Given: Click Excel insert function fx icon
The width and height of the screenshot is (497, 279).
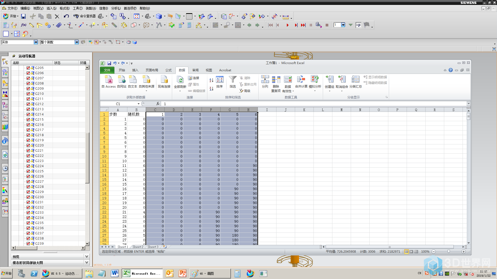Looking at the screenshot, I should (x=158, y=104).
